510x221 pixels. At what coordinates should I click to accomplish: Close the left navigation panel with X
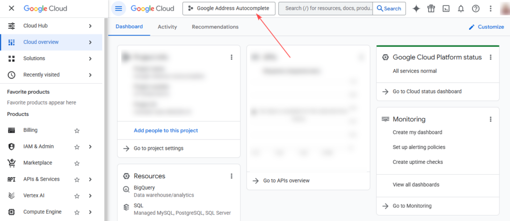click(x=11, y=9)
